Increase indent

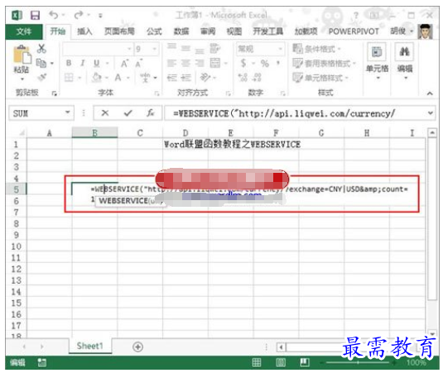[186, 77]
